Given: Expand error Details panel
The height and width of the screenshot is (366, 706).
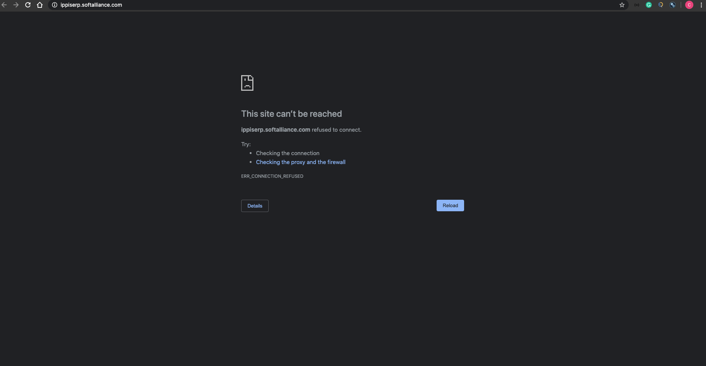Looking at the screenshot, I should pos(255,206).
